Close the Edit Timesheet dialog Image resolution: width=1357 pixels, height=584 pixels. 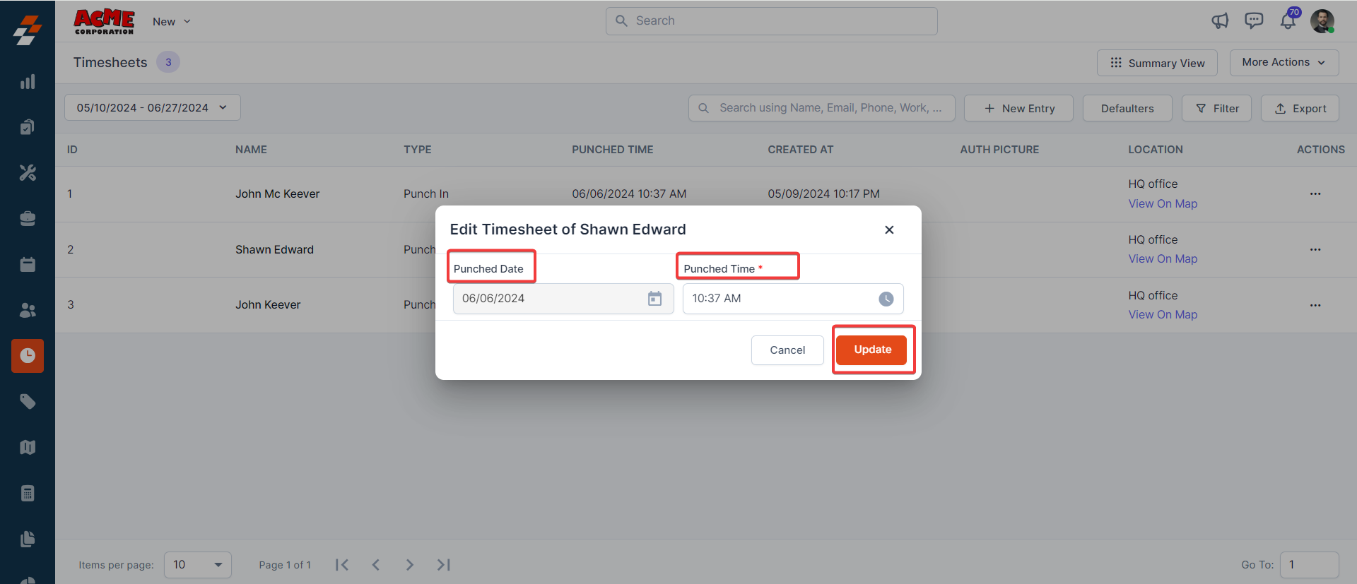(889, 230)
